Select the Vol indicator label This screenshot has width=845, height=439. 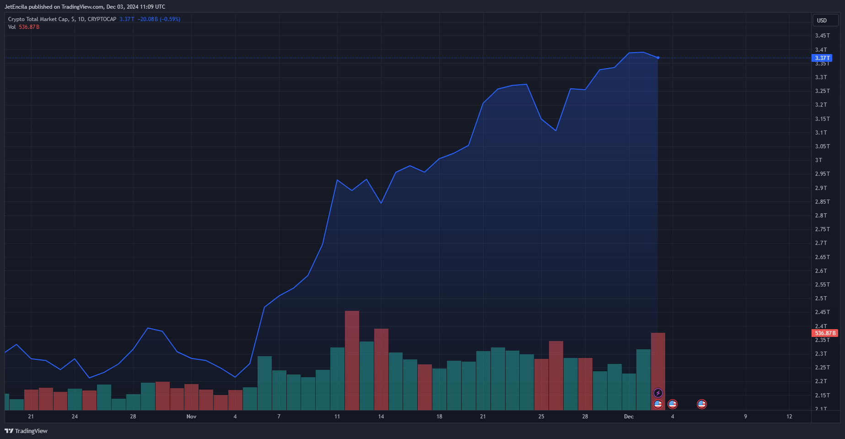pyautogui.click(x=12, y=27)
